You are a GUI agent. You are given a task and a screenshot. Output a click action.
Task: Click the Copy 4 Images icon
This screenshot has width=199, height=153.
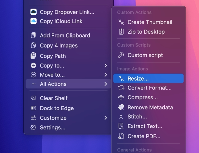[x=33, y=45]
